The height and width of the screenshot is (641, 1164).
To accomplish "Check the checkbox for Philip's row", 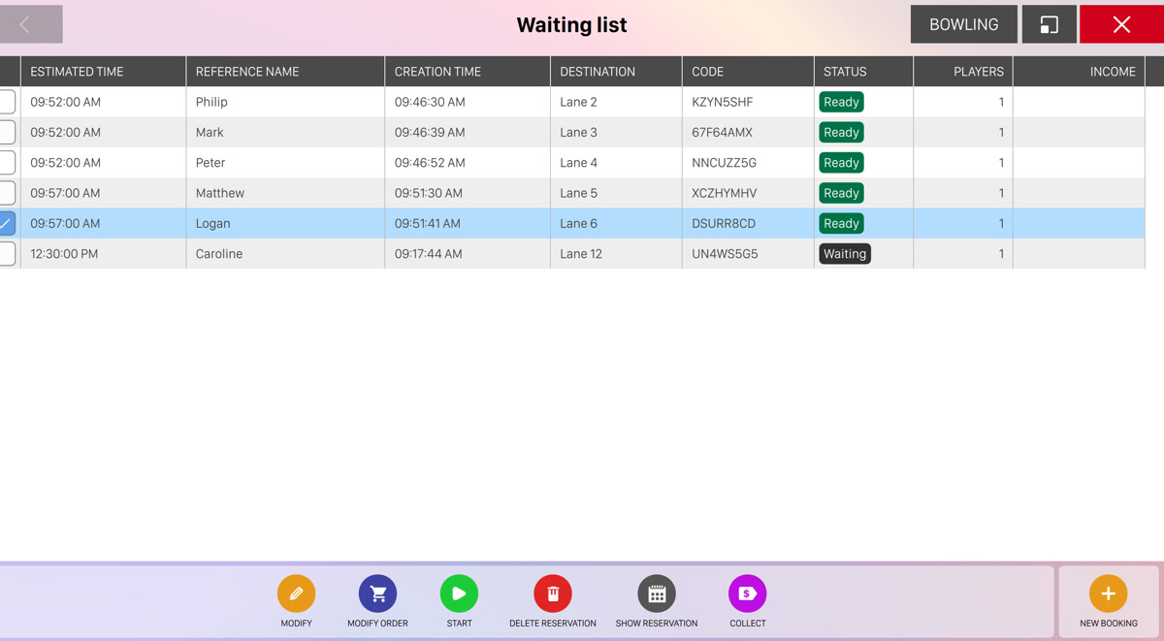I will pyautogui.click(x=8, y=102).
